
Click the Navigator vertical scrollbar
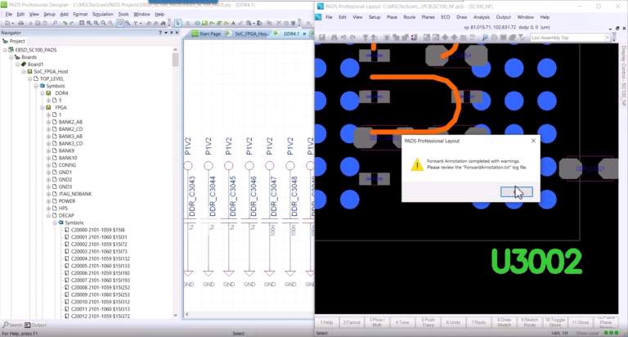click(176, 182)
